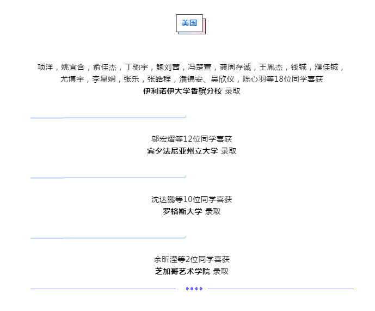Click the name 张乐

(x=131, y=79)
